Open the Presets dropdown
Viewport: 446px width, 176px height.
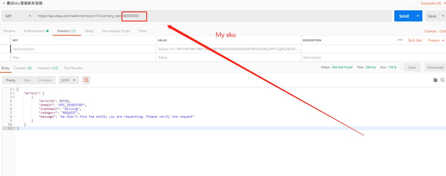436,40
